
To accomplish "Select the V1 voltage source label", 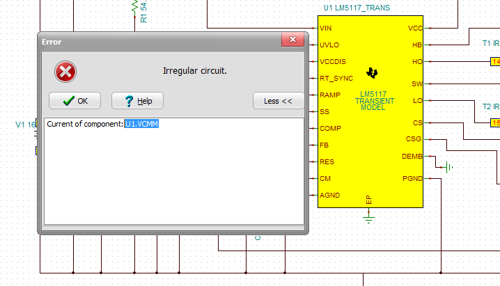I will pos(26,125).
